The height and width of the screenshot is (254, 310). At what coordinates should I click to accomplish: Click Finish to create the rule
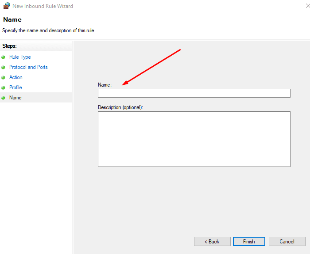click(x=249, y=242)
